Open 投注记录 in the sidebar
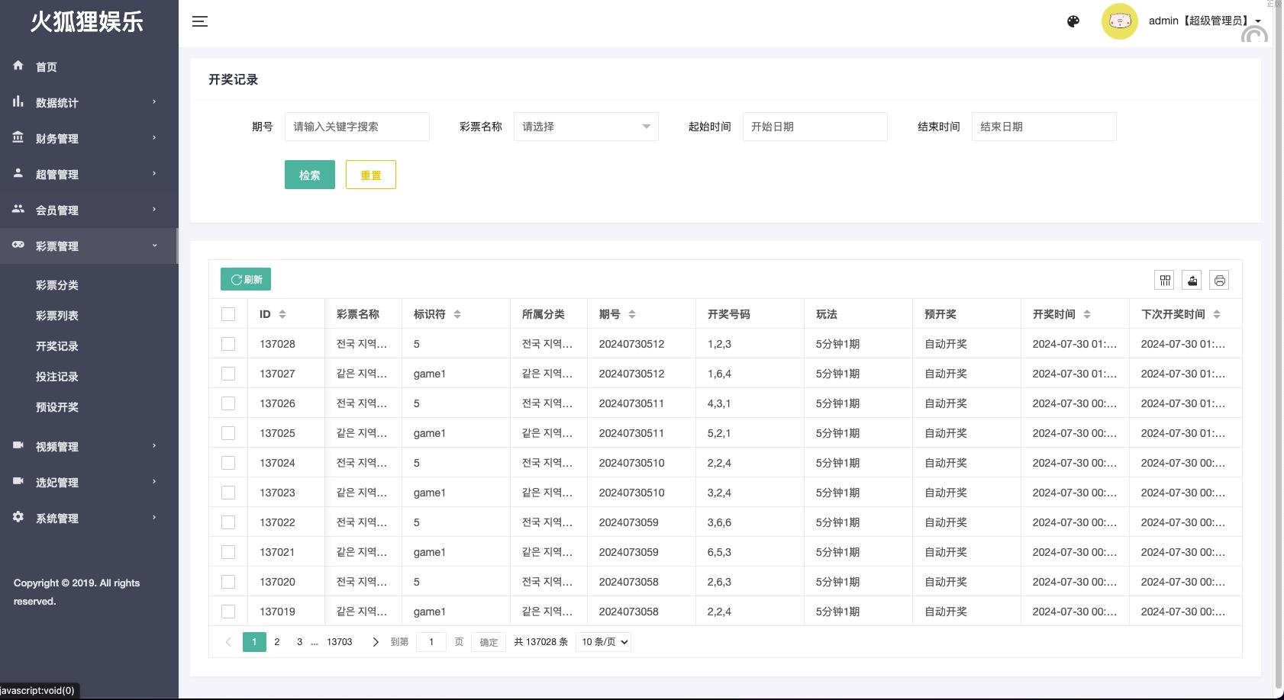Viewport: 1284px width, 700px height. (x=57, y=377)
